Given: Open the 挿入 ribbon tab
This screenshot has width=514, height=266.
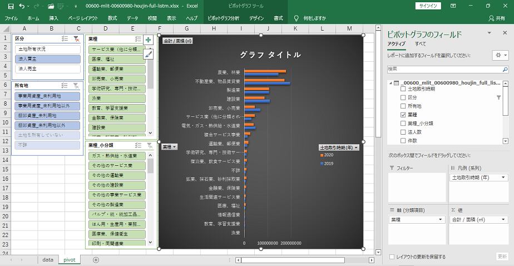Looking at the screenshot, I should pos(53,18).
